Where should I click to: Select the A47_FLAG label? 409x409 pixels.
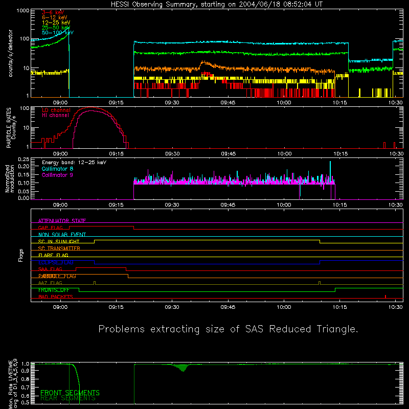[x=50, y=283]
